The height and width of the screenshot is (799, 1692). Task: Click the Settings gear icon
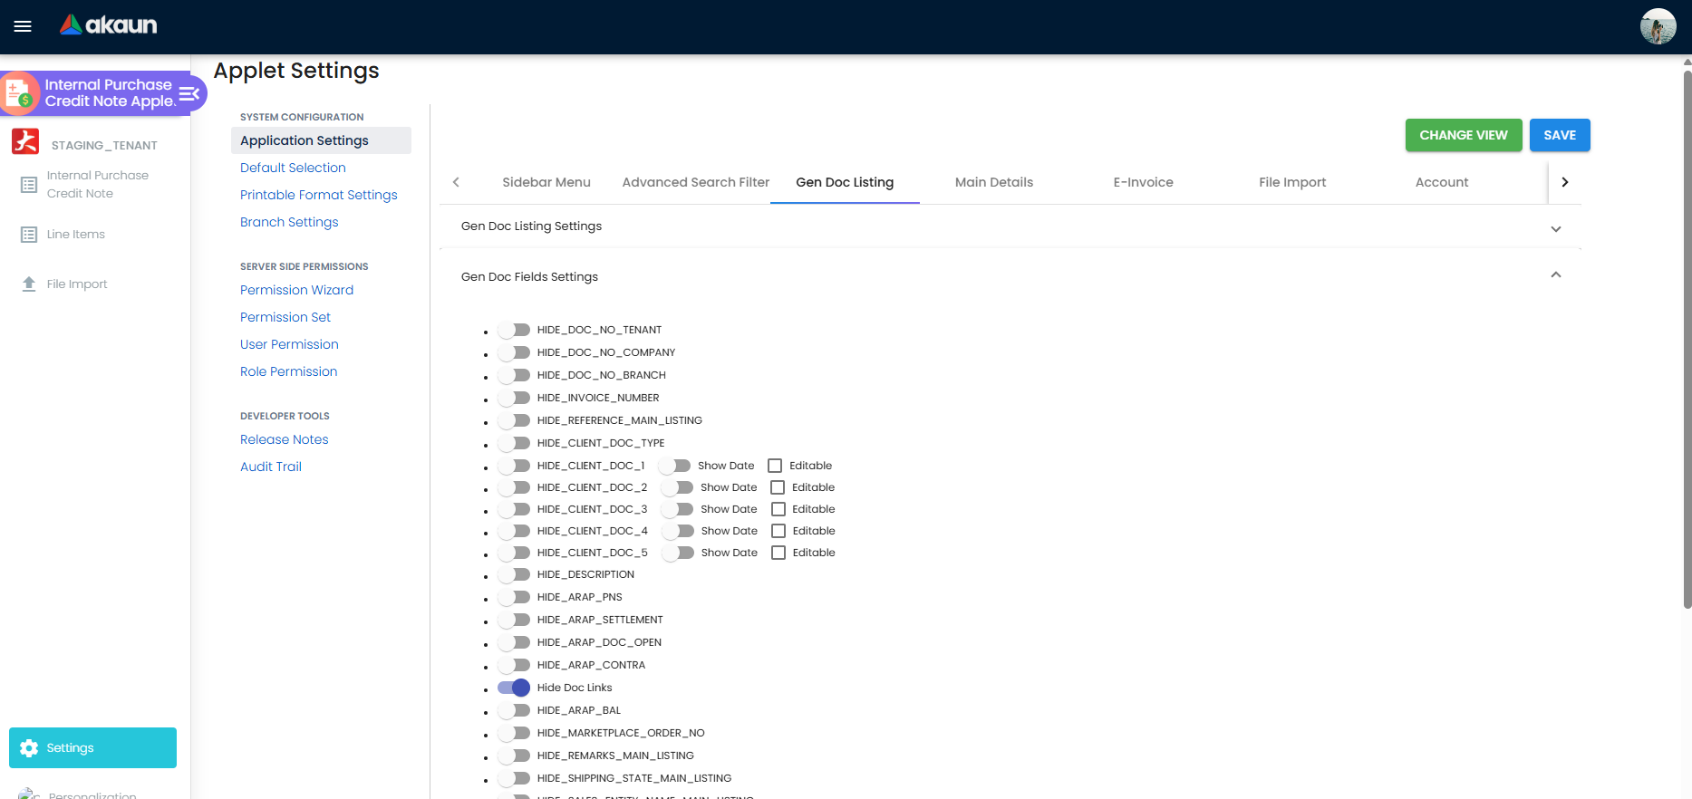[x=29, y=748]
